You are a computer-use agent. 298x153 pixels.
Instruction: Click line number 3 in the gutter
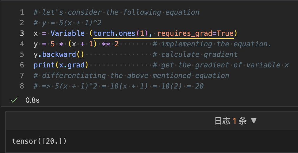tap(22, 33)
